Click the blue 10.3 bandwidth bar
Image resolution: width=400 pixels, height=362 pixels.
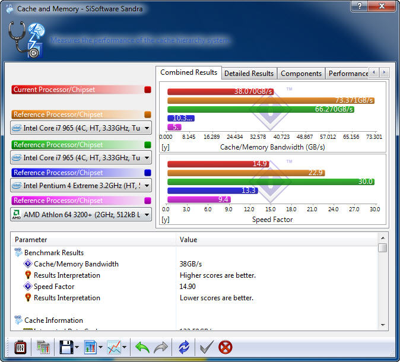[x=181, y=118]
